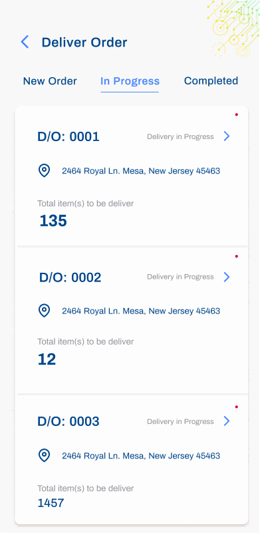Tap Delivery in Progress status of 0002
This screenshot has width=260, height=533.
pyautogui.click(x=180, y=277)
